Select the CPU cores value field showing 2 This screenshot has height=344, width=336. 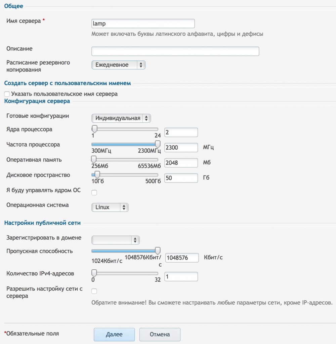click(x=181, y=132)
